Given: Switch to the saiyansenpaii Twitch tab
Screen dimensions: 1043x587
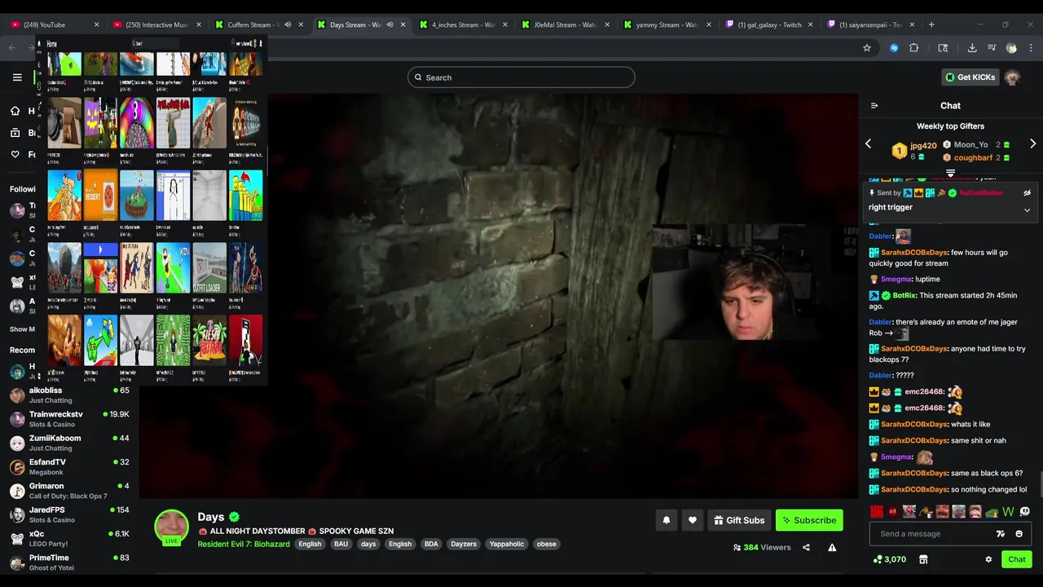Looking at the screenshot, I should 870,24.
